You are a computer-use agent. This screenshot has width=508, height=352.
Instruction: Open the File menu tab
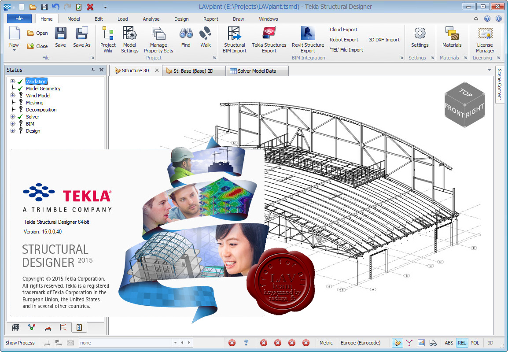click(x=19, y=19)
